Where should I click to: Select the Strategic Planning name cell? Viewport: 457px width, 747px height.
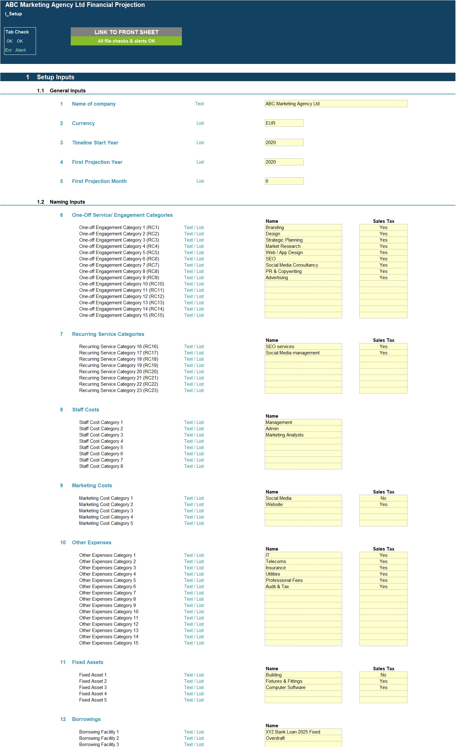pyautogui.click(x=303, y=240)
